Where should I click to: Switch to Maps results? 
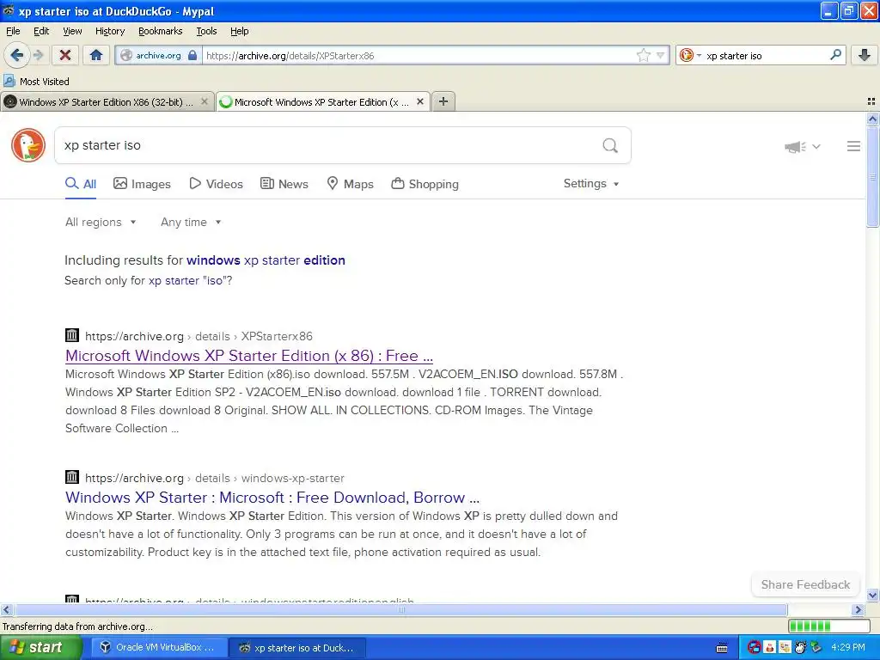pos(351,184)
